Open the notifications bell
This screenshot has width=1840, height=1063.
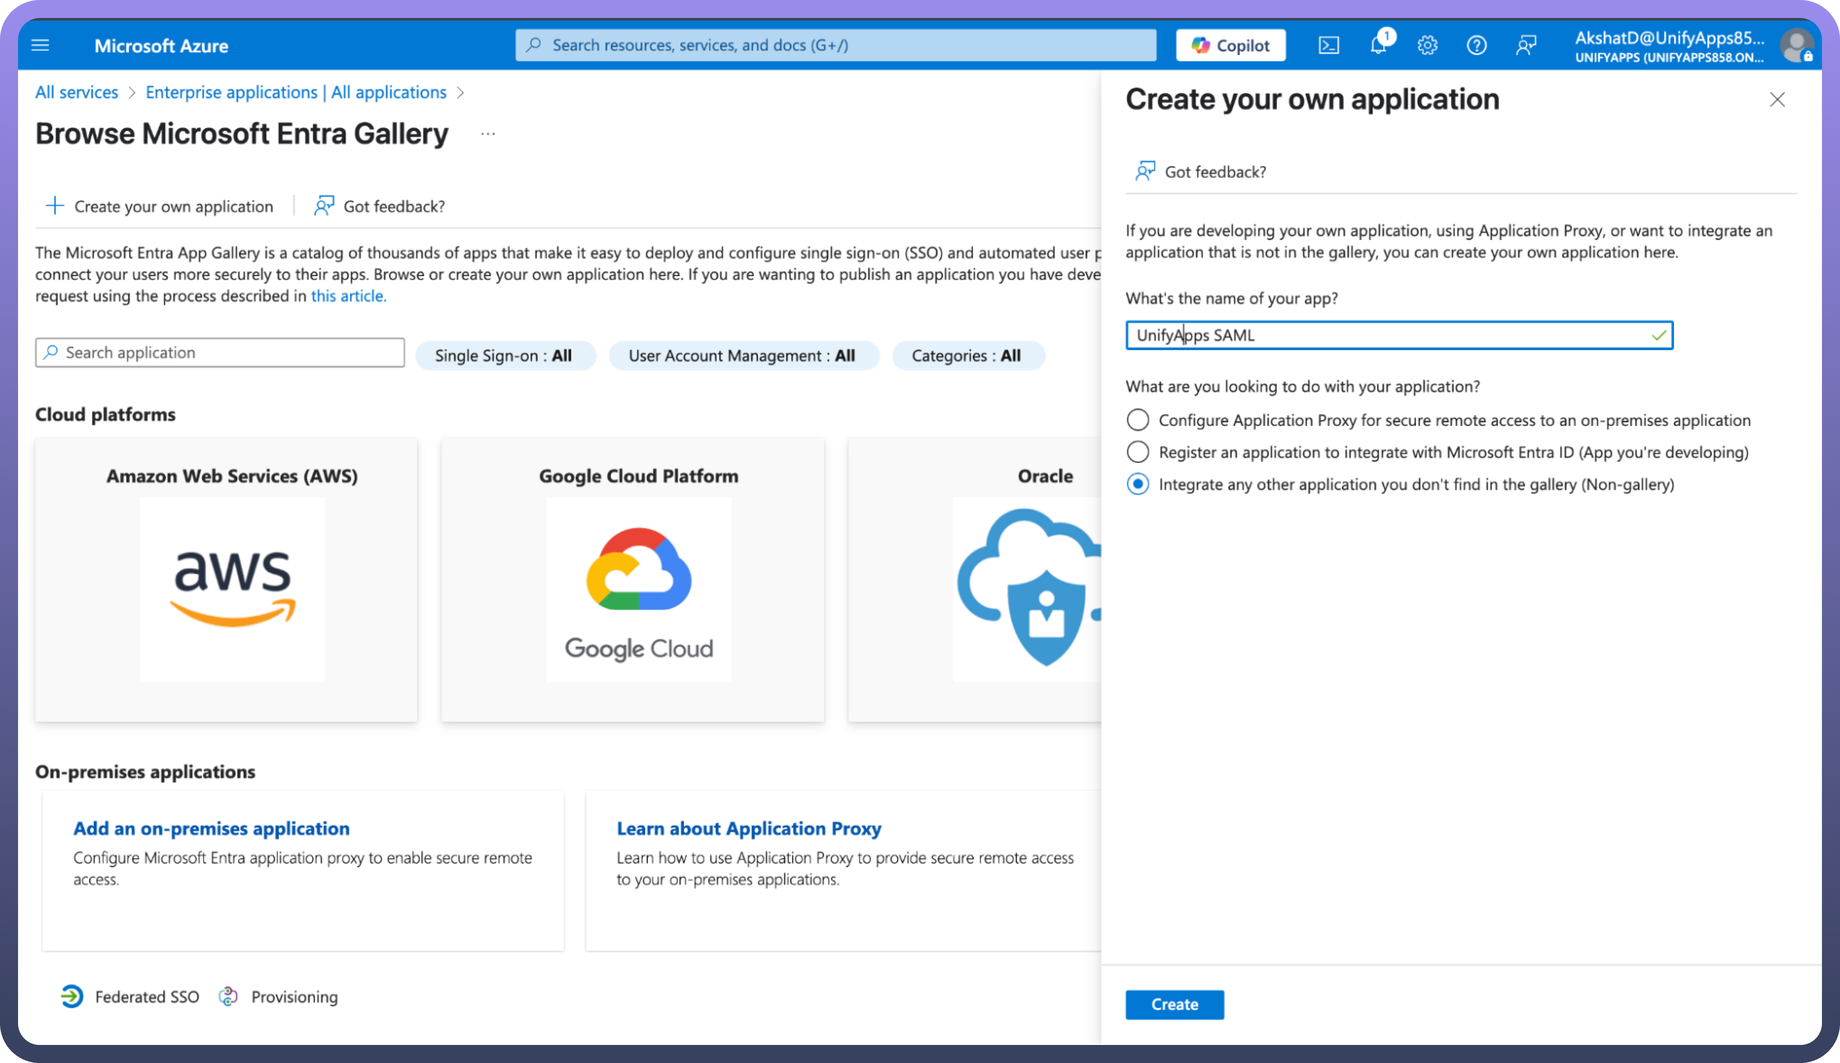pos(1377,45)
